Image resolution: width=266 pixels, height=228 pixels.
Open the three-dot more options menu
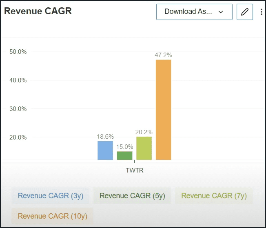point(262,12)
